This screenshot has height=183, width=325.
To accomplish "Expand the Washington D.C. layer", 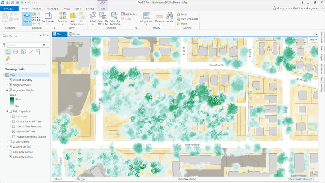I will click(7, 147).
